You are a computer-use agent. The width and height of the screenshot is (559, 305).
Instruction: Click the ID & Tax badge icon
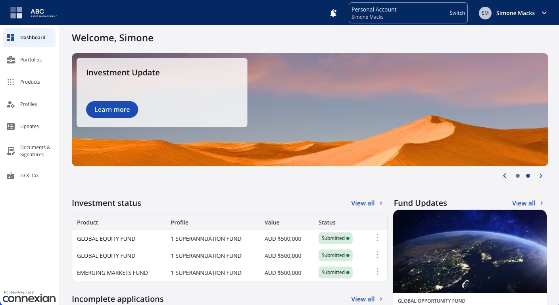pyautogui.click(x=11, y=176)
